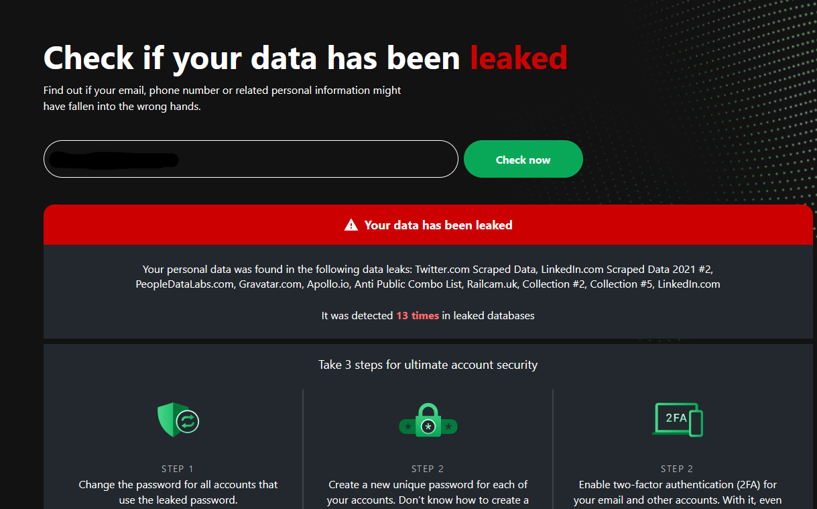Image resolution: width=817 pixels, height=509 pixels.
Task: Click the STEP 1 label under the shield
Action: point(178,469)
